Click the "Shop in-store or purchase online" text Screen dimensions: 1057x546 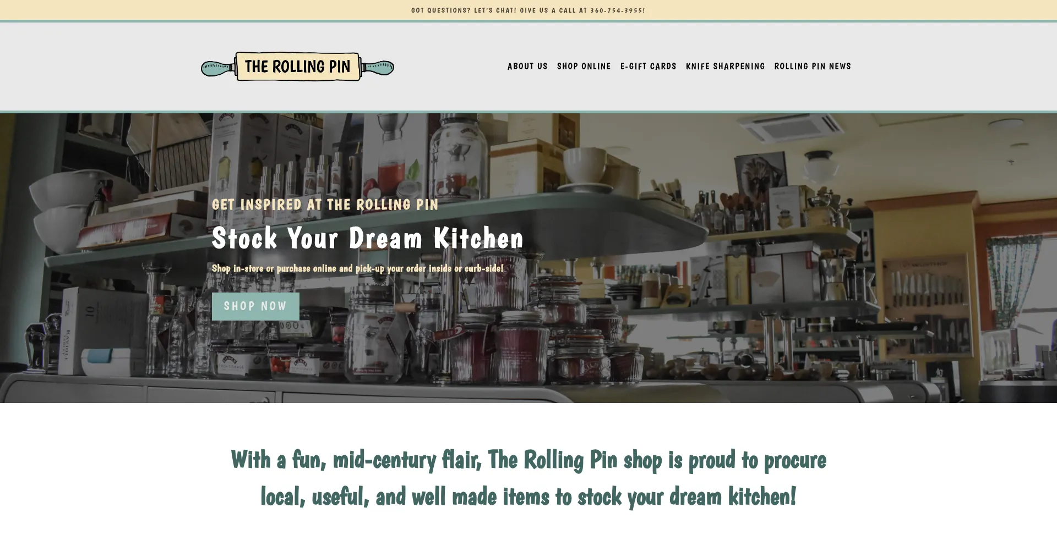tap(357, 268)
